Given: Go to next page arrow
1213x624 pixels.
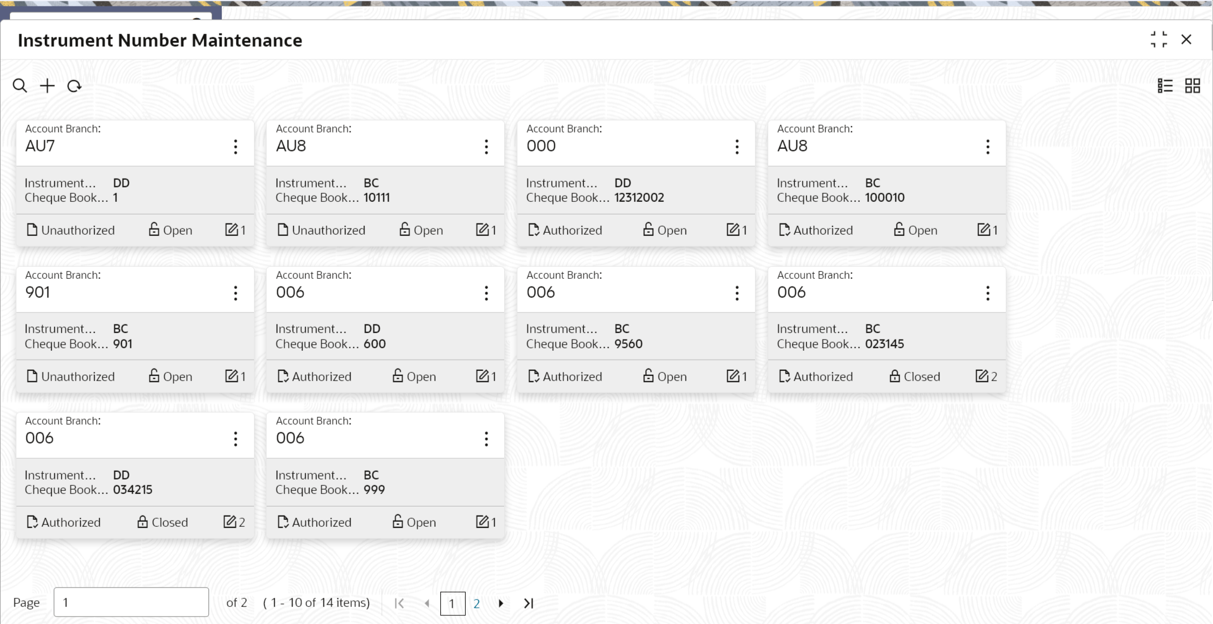Looking at the screenshot, I should (501, 603).
